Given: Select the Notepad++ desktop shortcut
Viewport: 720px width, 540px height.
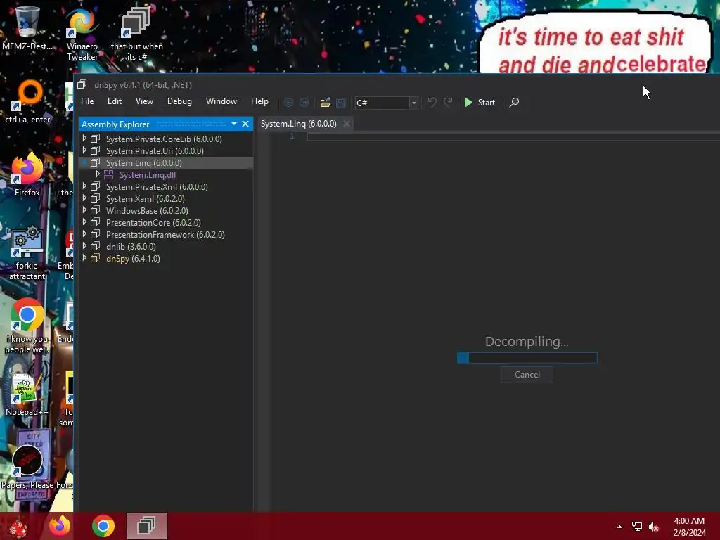Looking at the screenshot, I should [27, 395].
